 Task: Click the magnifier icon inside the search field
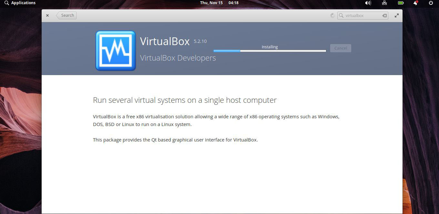pyautogui.click(x=341, y=15)
